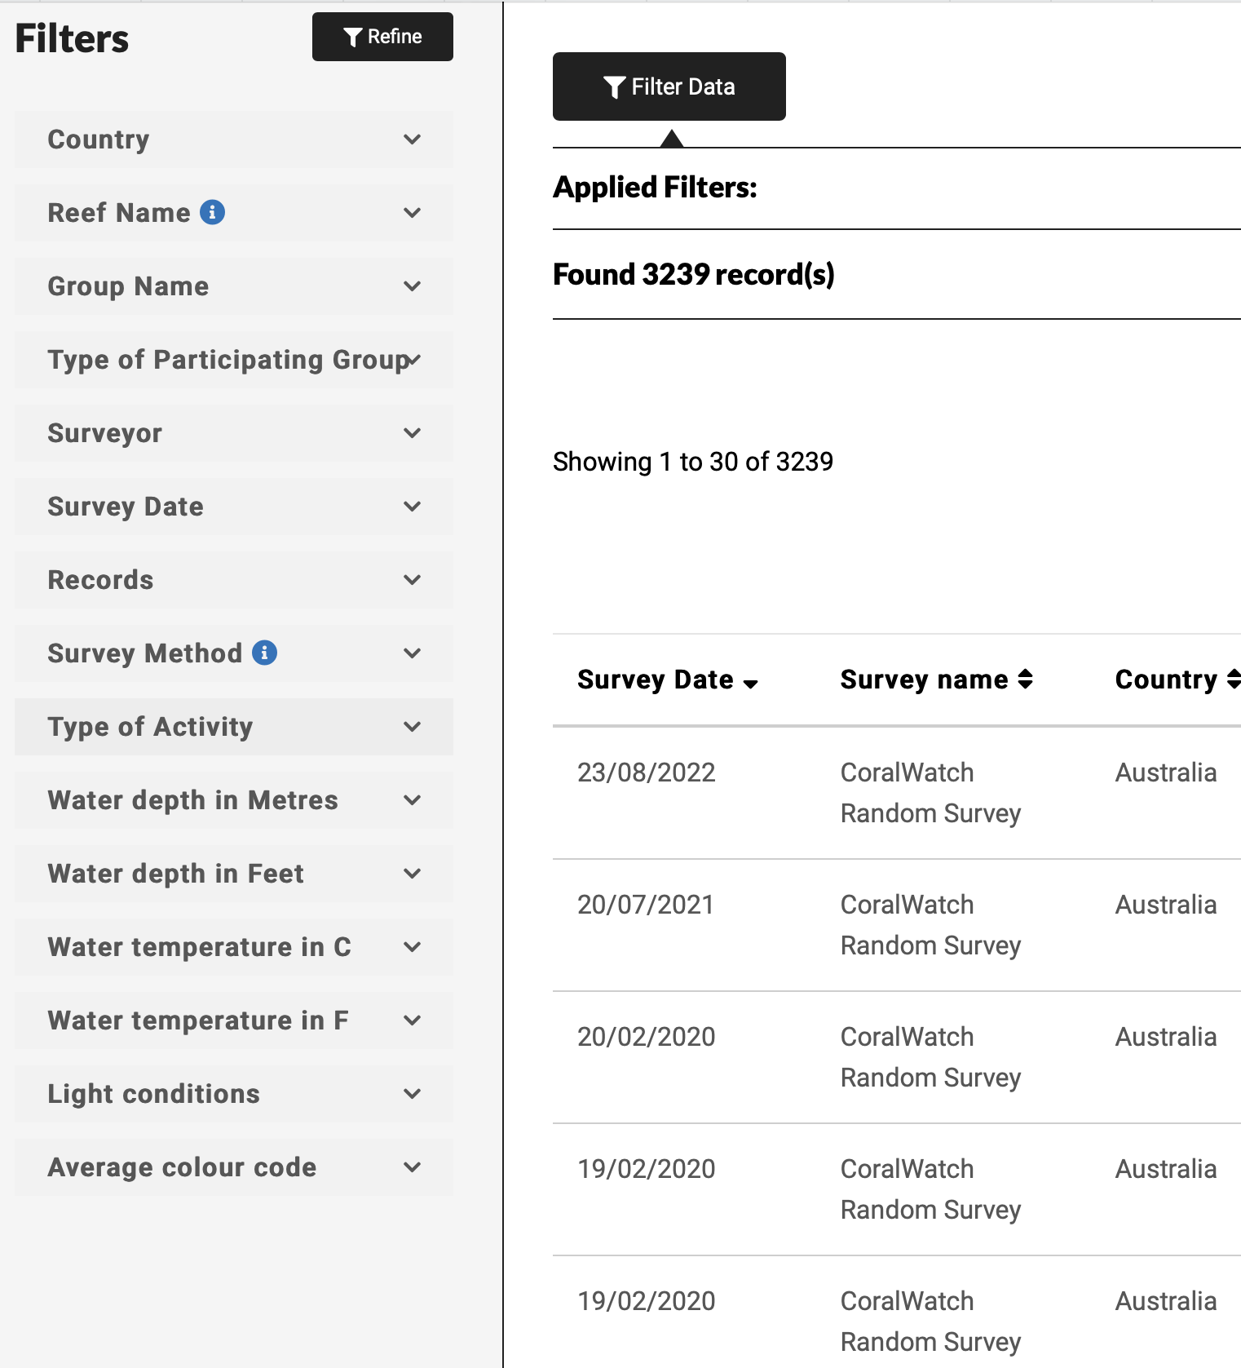Click the Survey name sort arrows icon

click(x=1026, y=680)
